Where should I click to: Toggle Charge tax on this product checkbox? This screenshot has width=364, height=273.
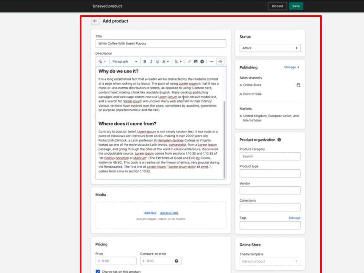[98, 272]
